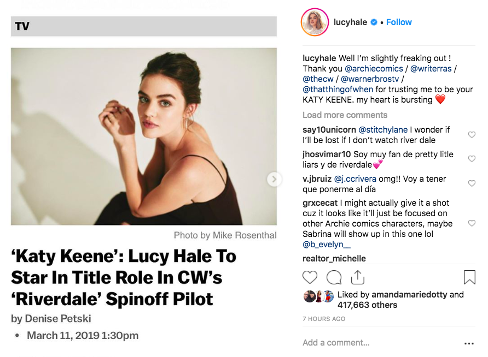The height and width of the screenshot is (357, 488).
Task: Go to next photo with carousel arrow
Action: coord(274,179)
